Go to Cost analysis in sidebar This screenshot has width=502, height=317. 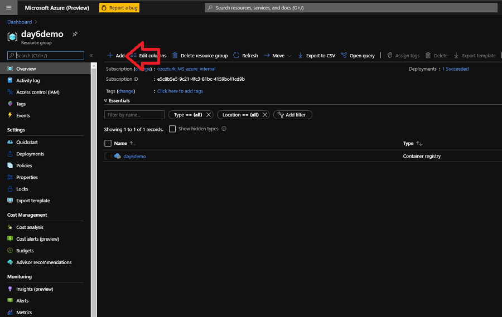30,227
